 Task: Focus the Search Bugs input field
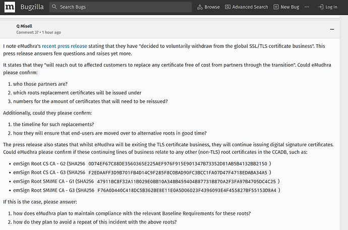[121, 7]
